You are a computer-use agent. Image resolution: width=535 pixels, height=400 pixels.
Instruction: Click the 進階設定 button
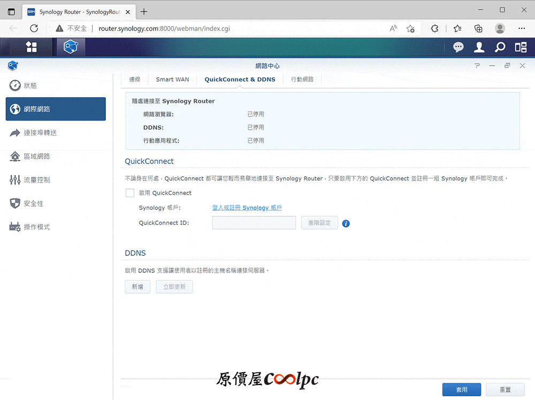click(319, 223)
